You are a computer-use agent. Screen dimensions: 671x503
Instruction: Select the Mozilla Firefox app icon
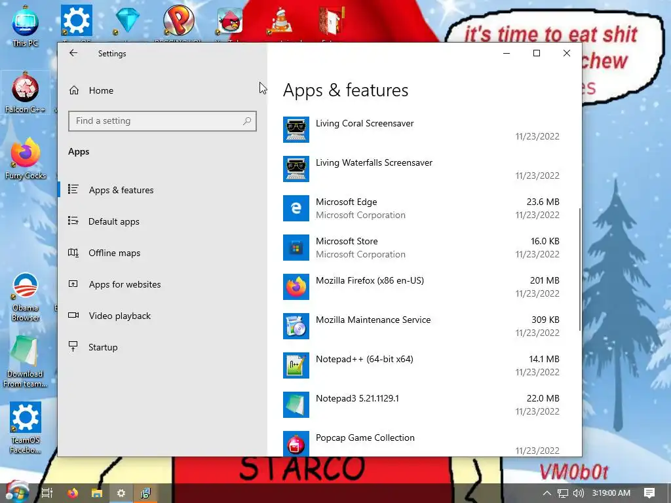pos(296,287)
